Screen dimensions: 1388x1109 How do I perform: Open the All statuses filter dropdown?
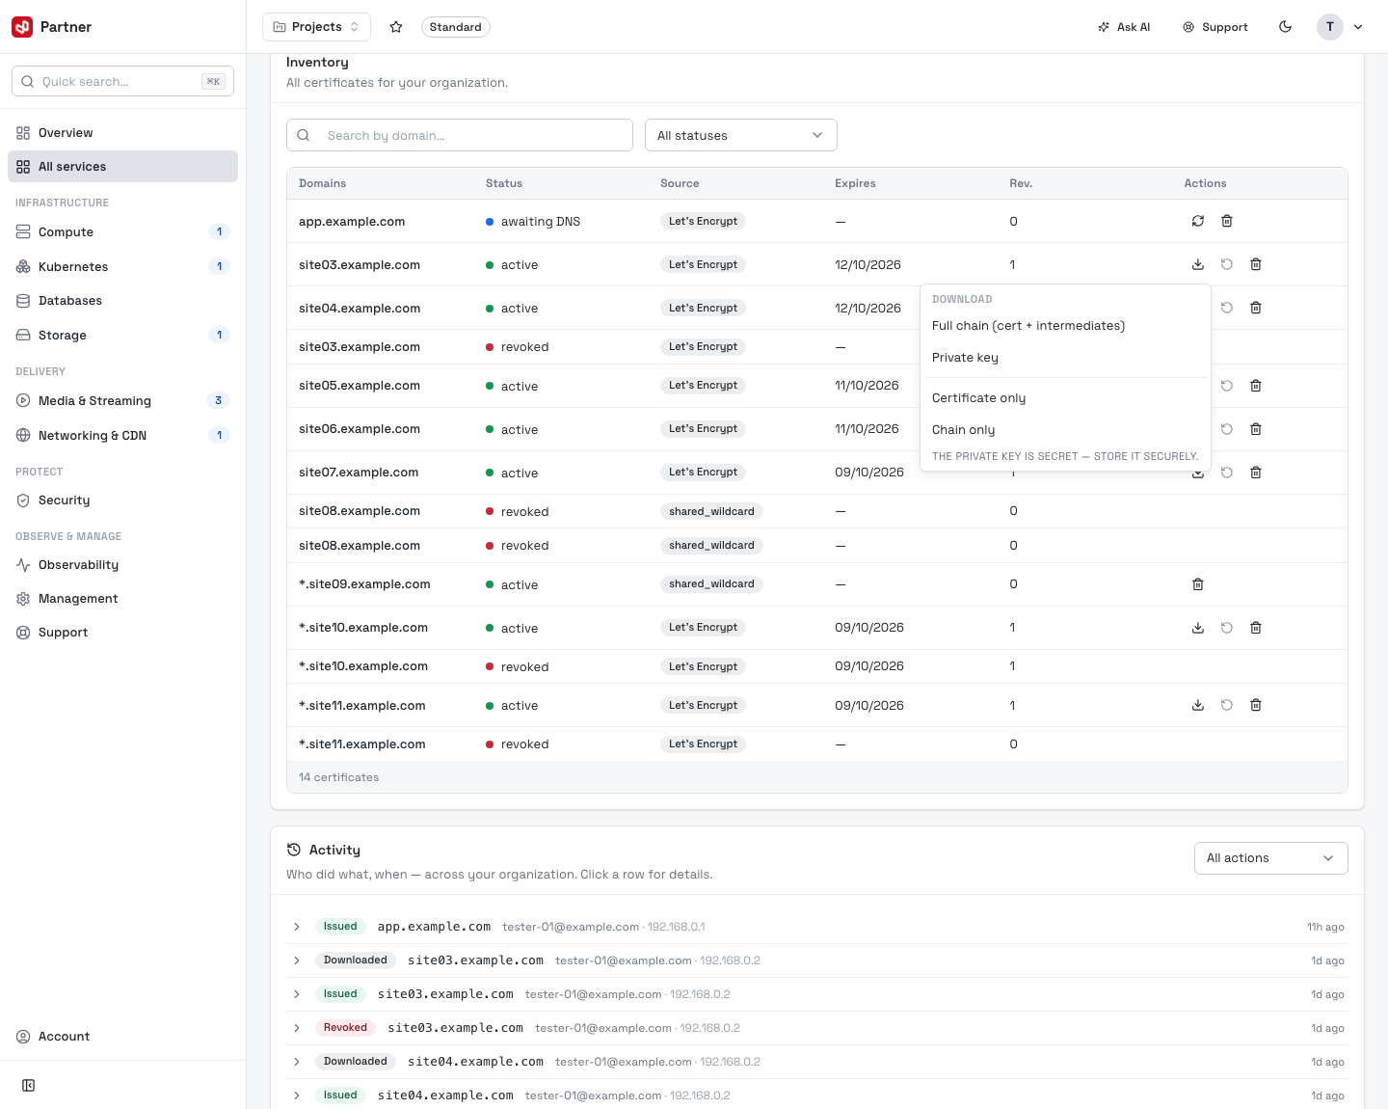click(741, 135)
